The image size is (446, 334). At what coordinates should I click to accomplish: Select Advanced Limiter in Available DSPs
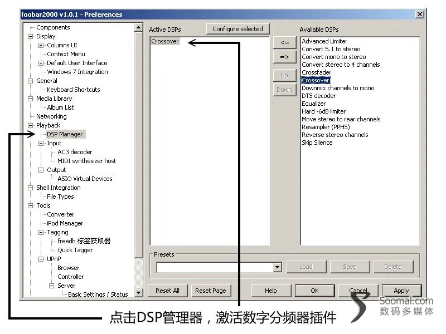click(x=324, y=41)
